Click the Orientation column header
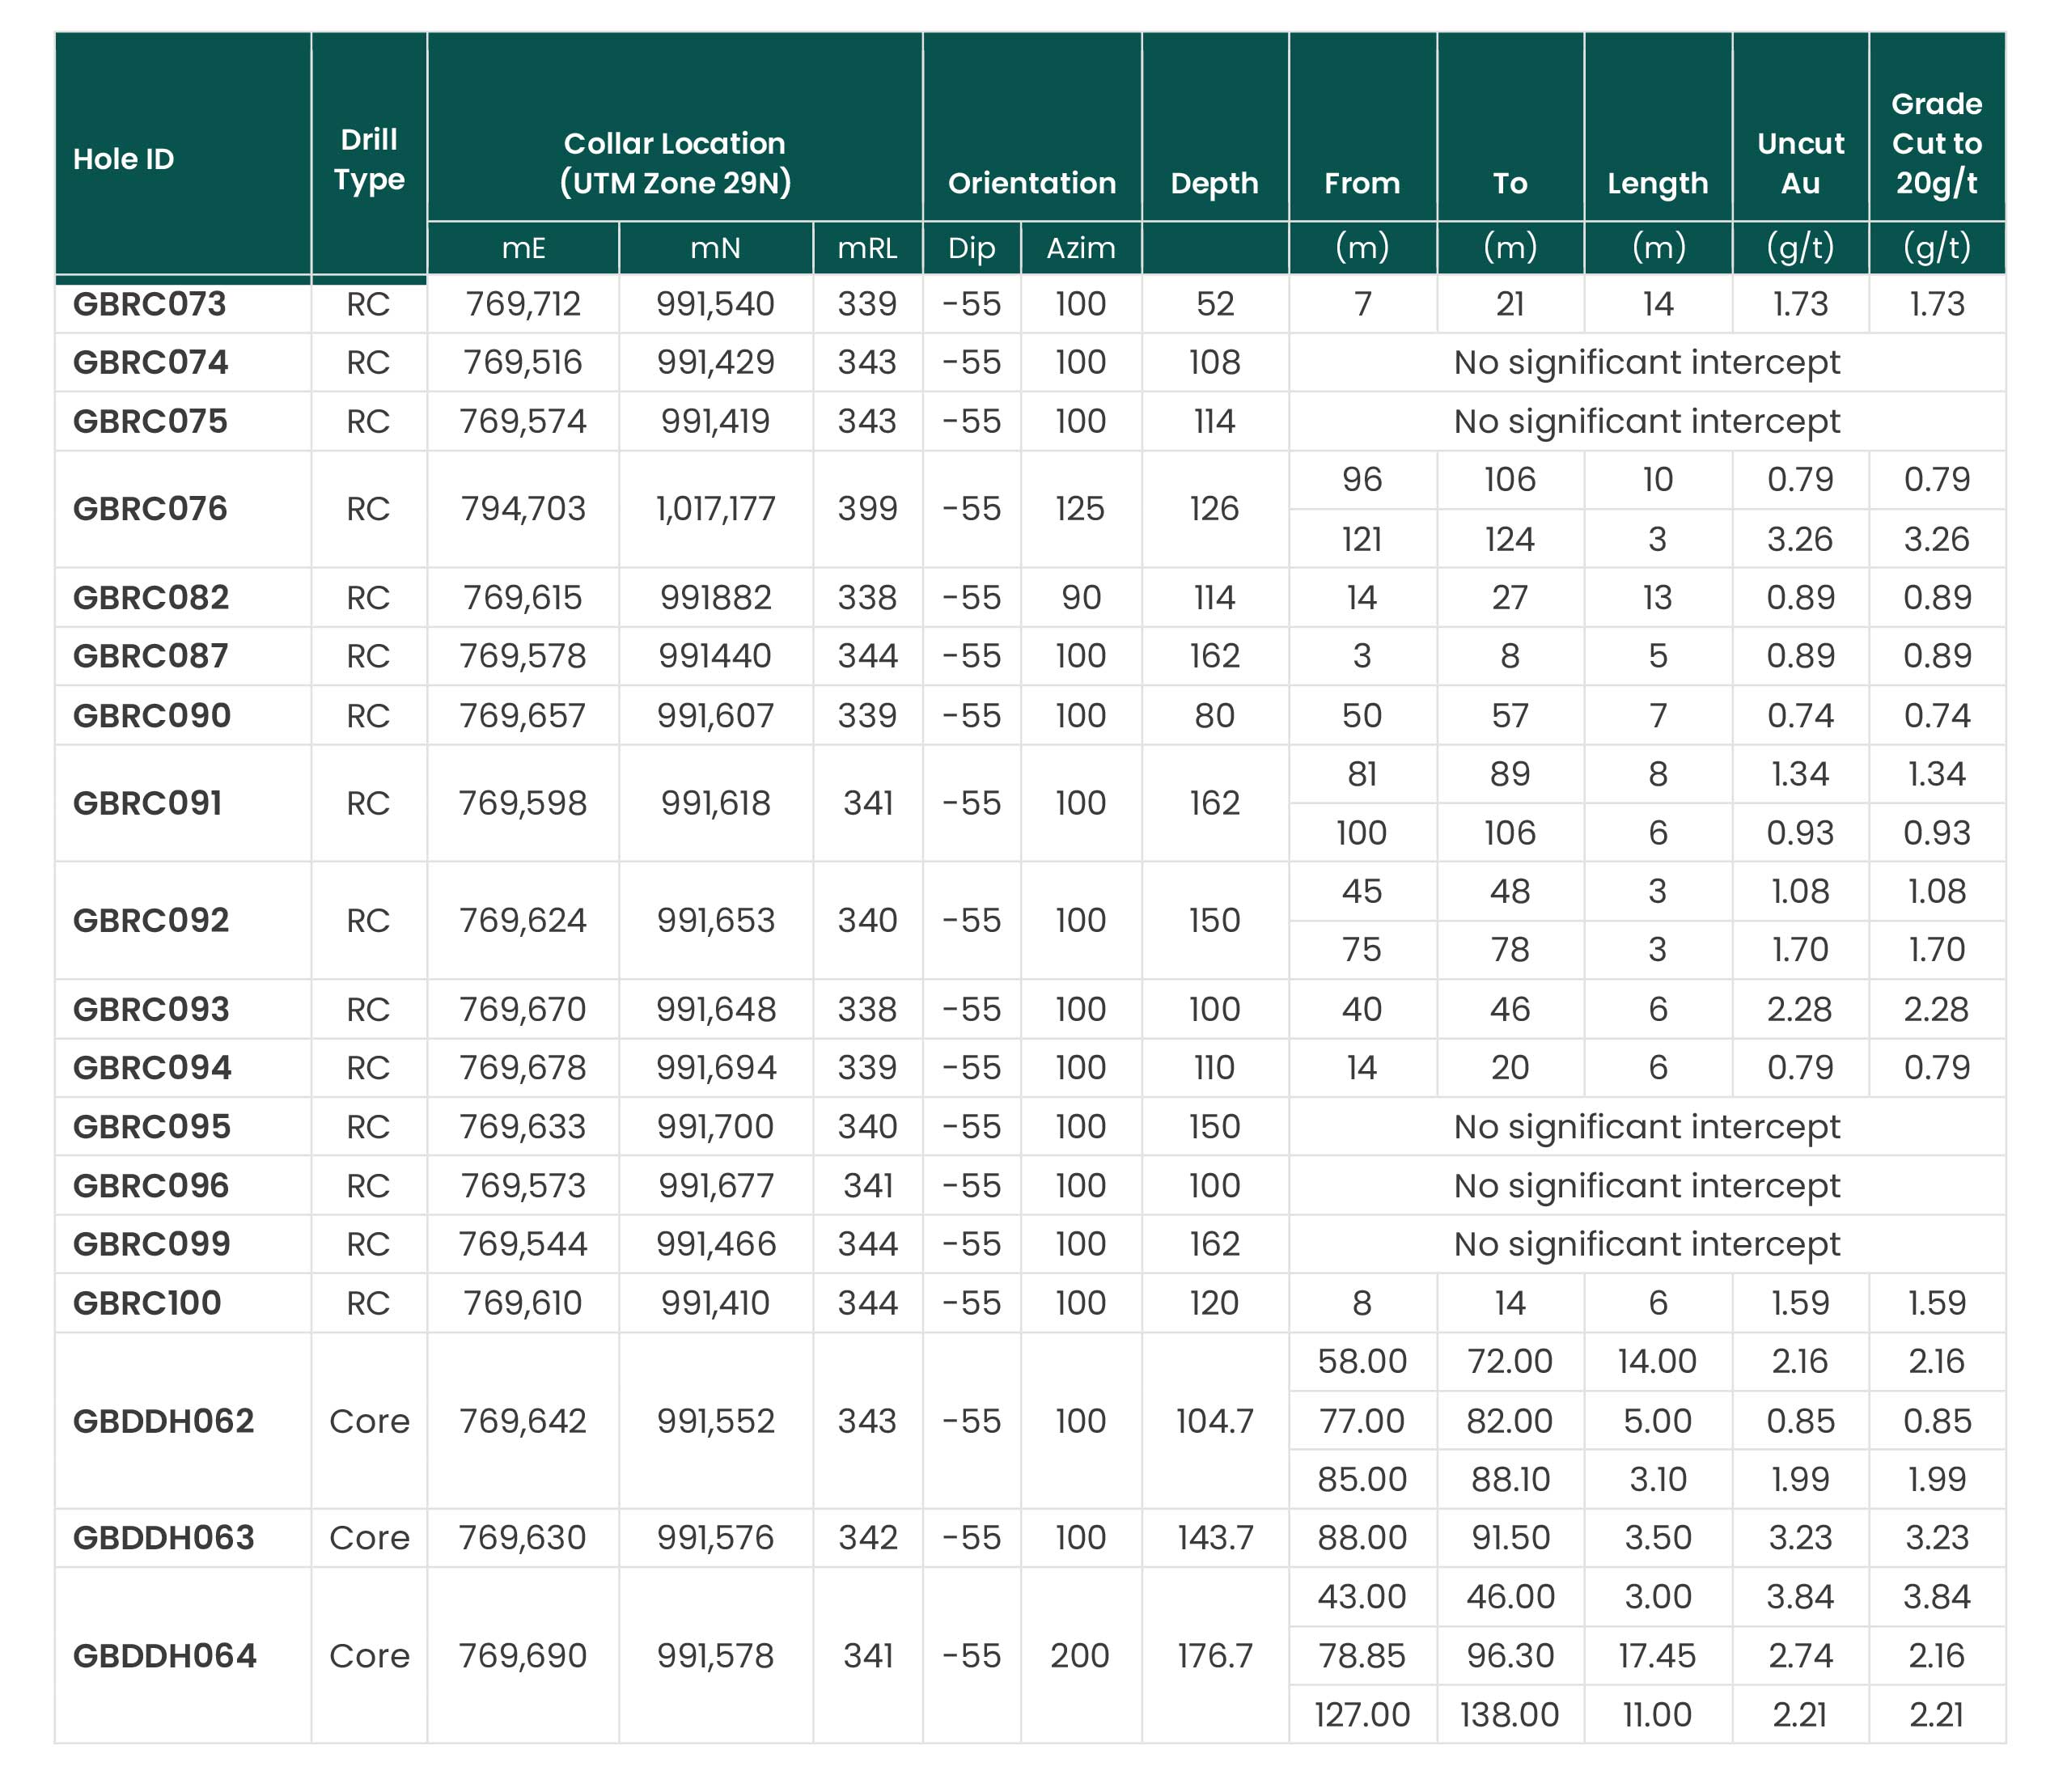 pyautogui.click(x=1031, y=183)
